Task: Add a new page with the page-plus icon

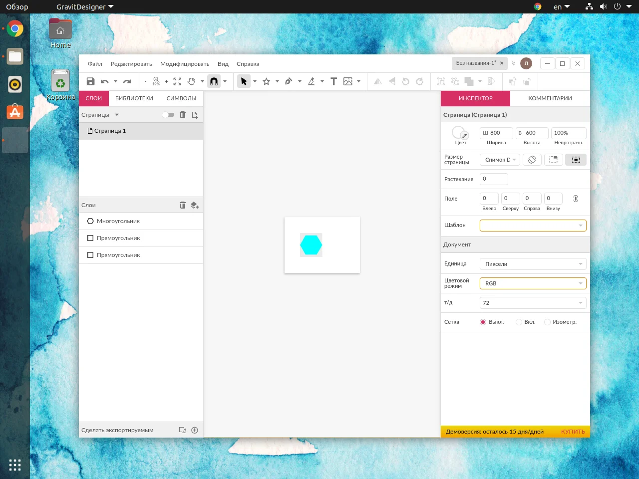Action: [x=195, y=115]
